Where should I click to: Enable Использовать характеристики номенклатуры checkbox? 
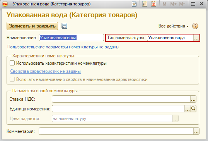(x=12, y=63)
